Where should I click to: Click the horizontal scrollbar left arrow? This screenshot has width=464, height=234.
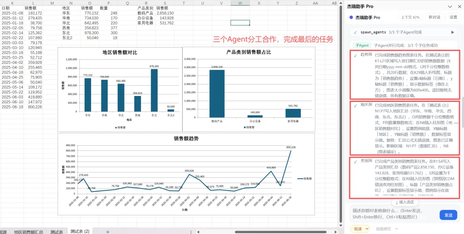tap(197, 232)
